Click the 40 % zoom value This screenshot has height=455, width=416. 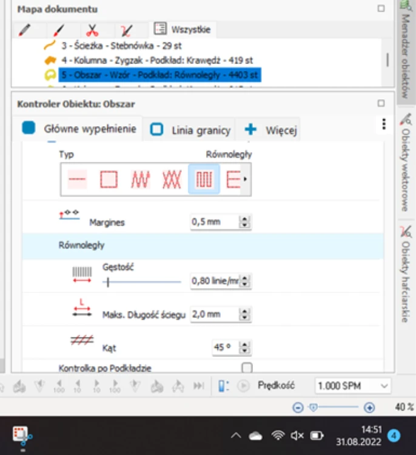coord(404,407)
